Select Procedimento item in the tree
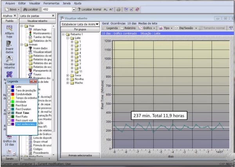The height and width of the screenshot is (167, 235). [41, 152]
